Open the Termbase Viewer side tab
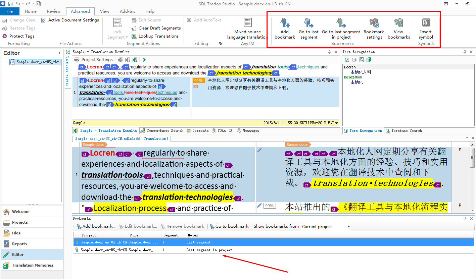 [x=68, y=68]
